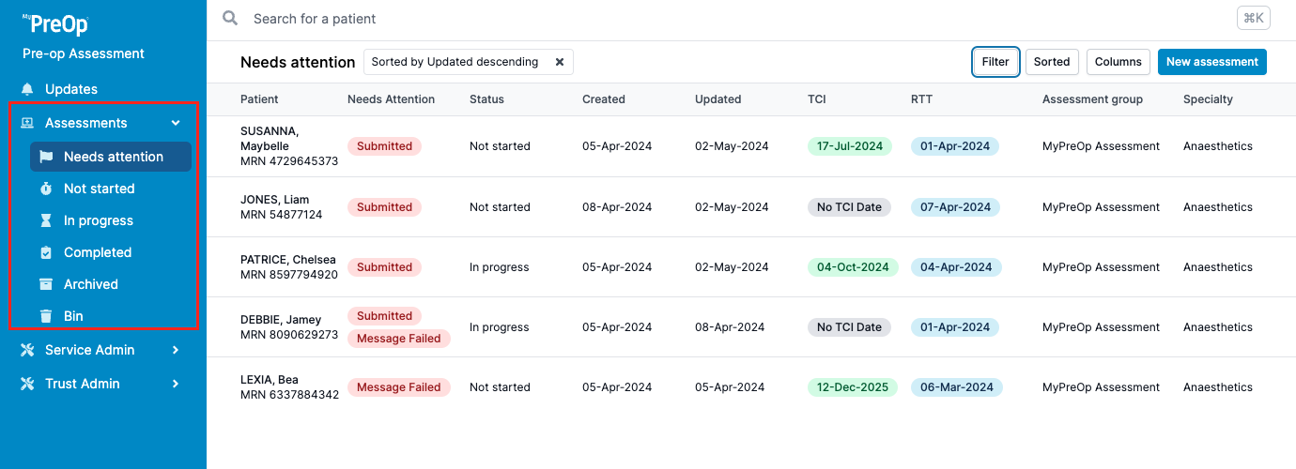Click the search magnifier icon
Viewport: 1296px width, 469px height.
[x=230, y=19]
